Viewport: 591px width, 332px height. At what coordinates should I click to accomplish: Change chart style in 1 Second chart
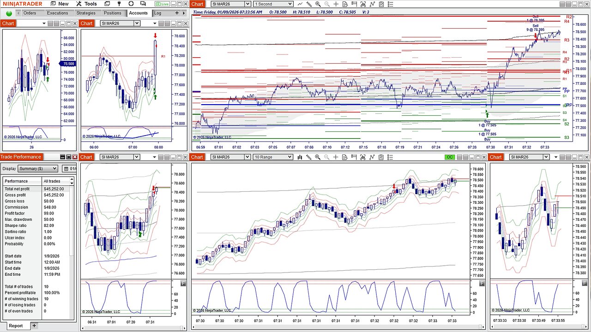[x=300, y=4]
